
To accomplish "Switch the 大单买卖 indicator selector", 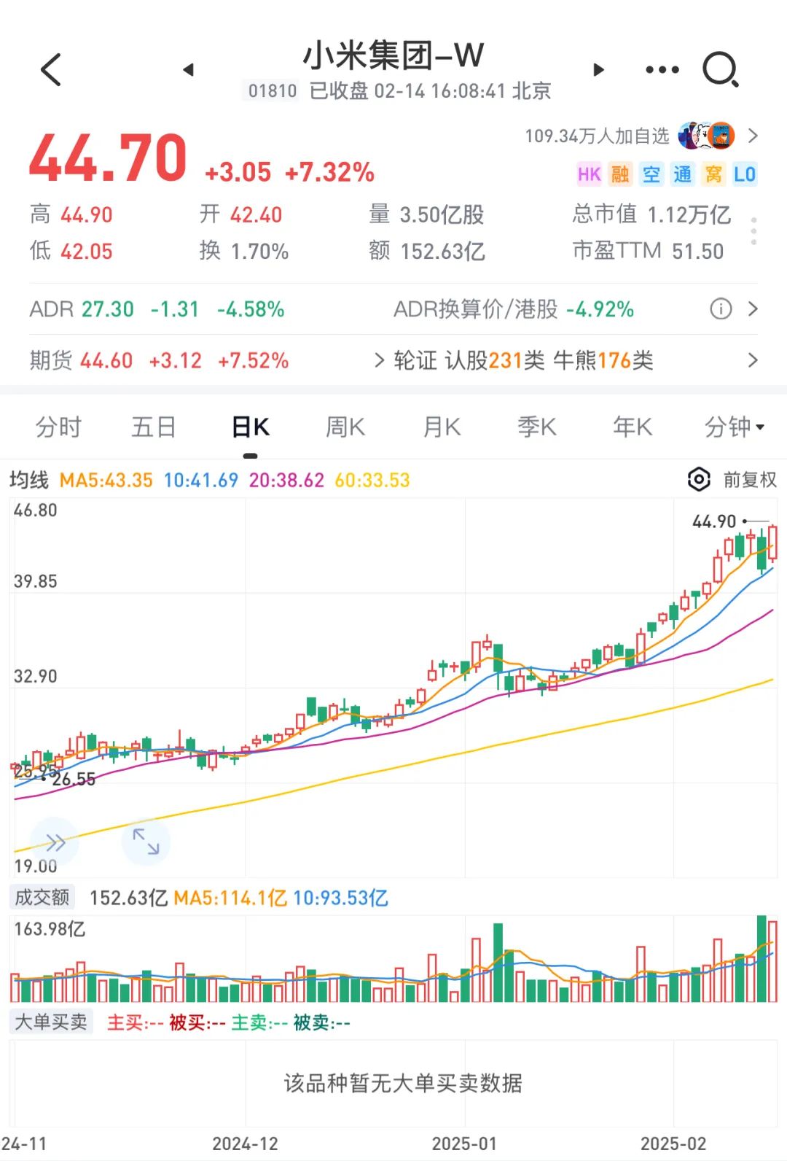I will click(x=51, y=1022).
